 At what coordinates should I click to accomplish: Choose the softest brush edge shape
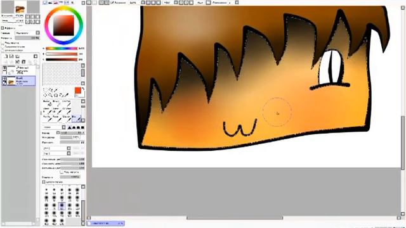coord(69,127)
